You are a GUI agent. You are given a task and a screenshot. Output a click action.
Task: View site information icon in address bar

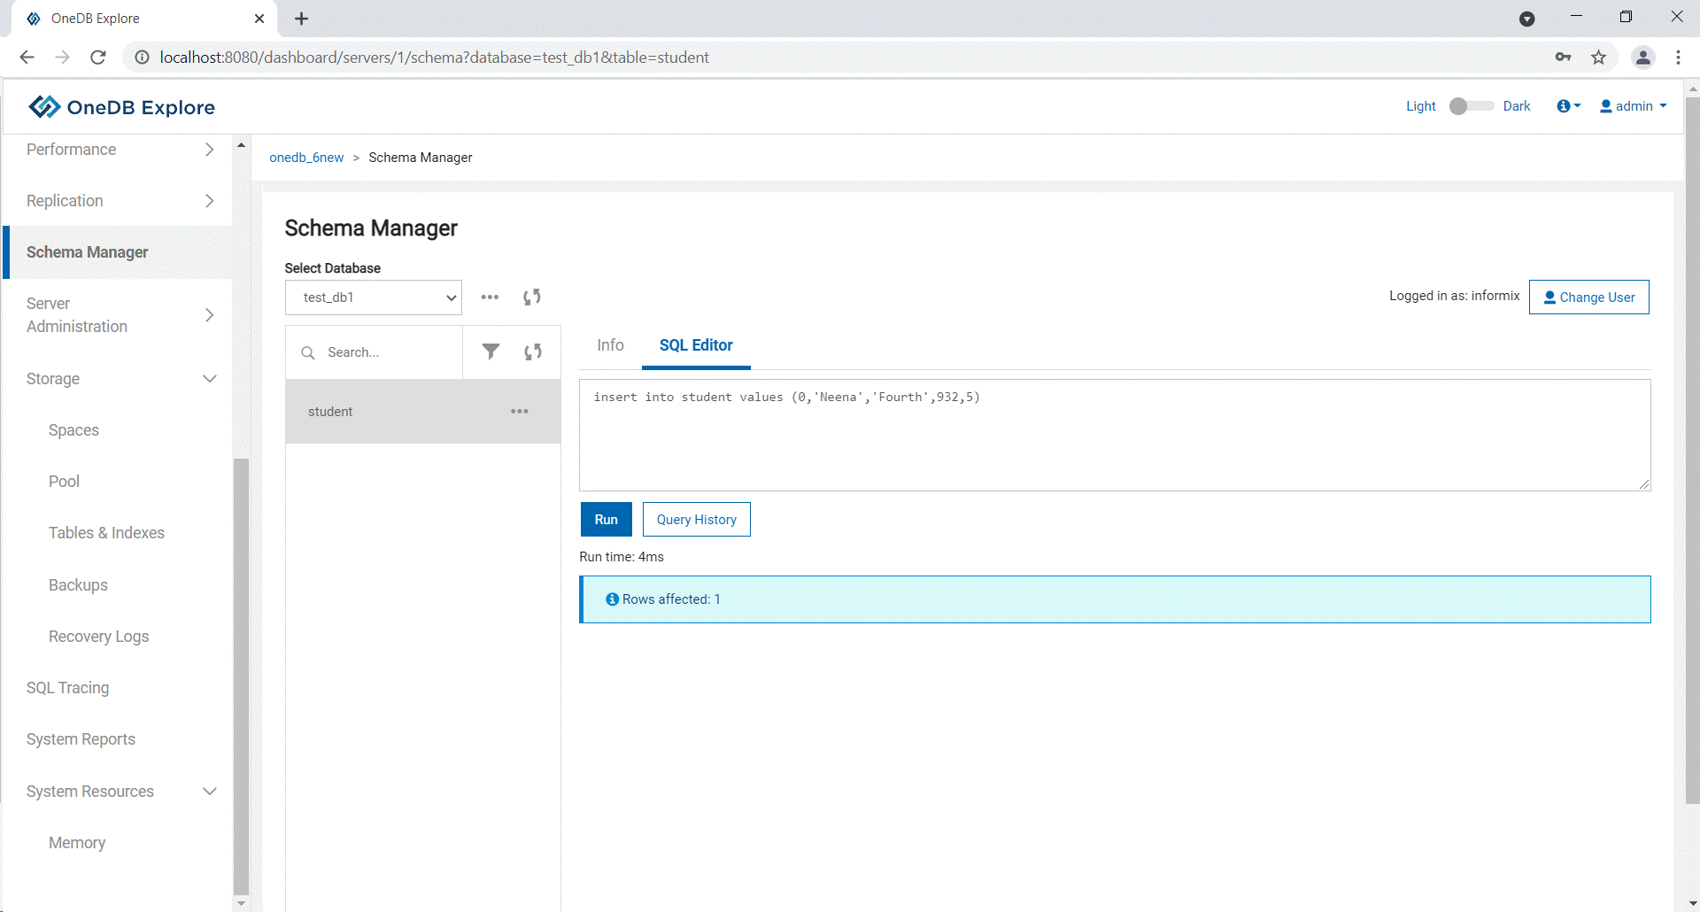[x=141, y=58]
